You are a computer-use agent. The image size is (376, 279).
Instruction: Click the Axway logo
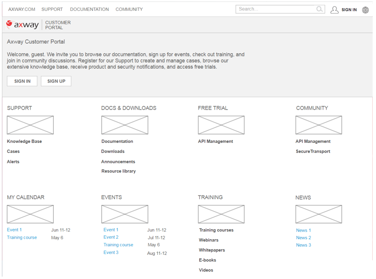pos(22,25)
